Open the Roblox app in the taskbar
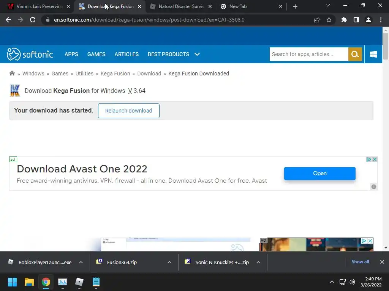The height and width of the screenshot is (291, 389). 79,282
